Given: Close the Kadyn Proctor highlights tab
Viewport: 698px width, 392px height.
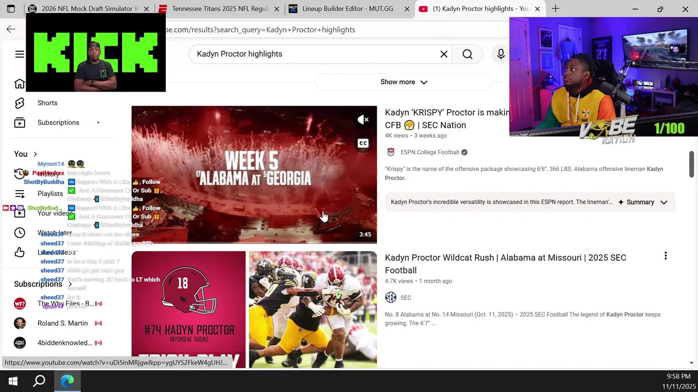Looking at the screenshot, I should tap(537, 9).
